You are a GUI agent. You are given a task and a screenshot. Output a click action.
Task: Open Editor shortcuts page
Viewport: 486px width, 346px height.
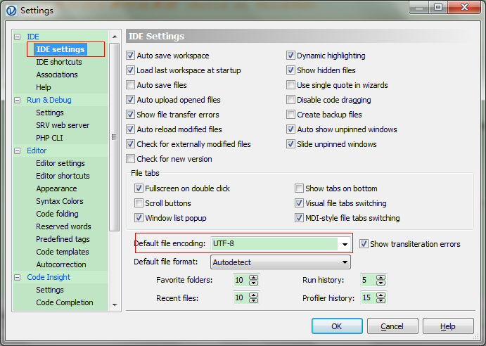pyautogui.click(x=63, y=176)
